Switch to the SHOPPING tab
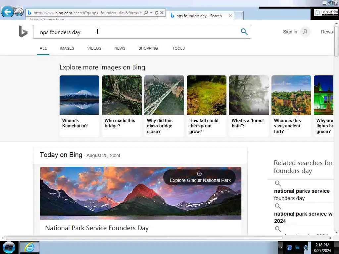Image resolution: width=339 pixels, height=254 pixels. point(148,48)
